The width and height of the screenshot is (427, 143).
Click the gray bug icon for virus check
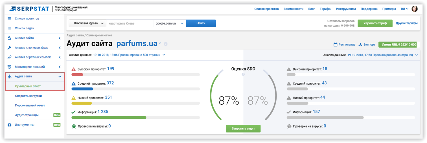pos(289,126)
